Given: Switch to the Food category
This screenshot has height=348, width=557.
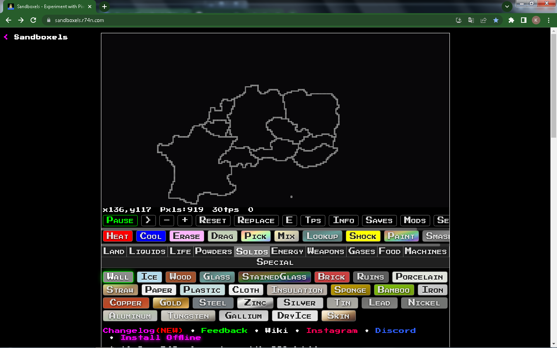Looking at the screenshot, I should (x=390, y=251).
